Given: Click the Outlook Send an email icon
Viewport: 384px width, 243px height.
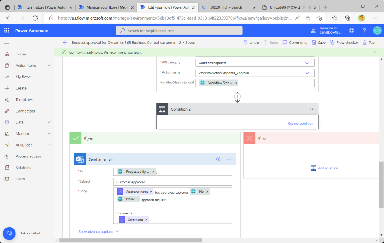Looking at the screenshot, I should click(x=80, y=159).
